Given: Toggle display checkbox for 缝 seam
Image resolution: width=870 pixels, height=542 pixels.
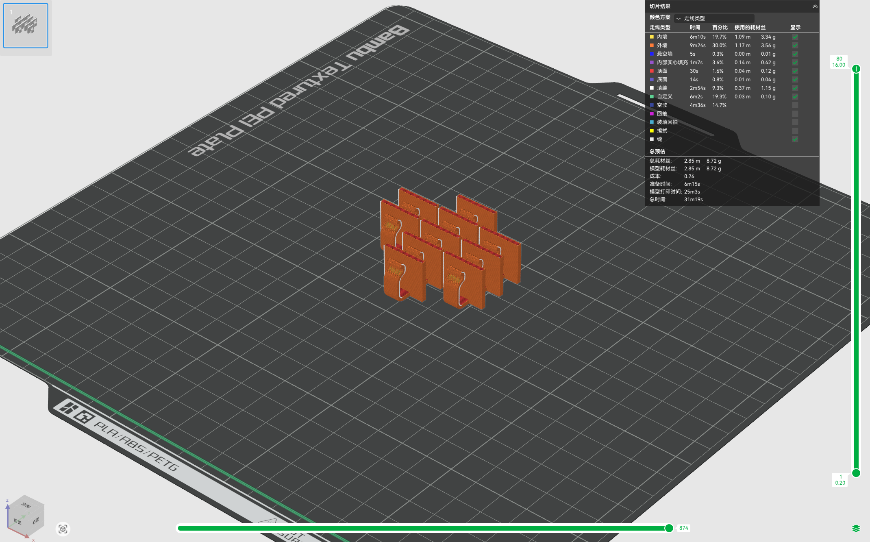Looking at the screenshot, I should click(x=795, y=139).
